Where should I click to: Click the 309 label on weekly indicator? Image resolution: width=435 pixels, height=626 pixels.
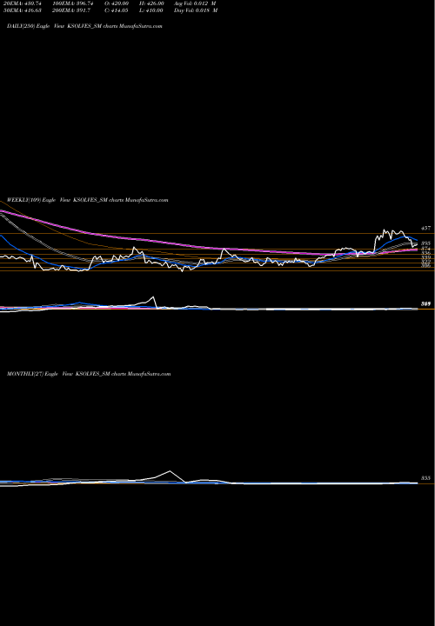pyautogui.click(x=425, y=304)
